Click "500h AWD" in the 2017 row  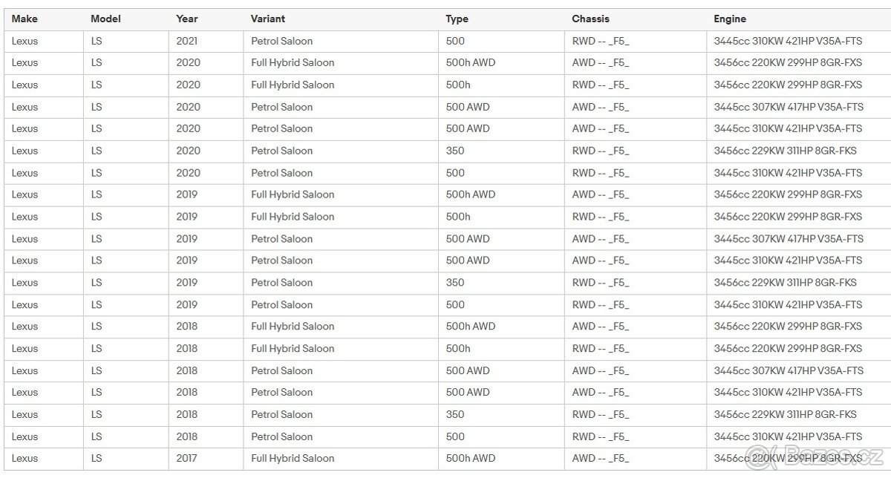[470, 458]
